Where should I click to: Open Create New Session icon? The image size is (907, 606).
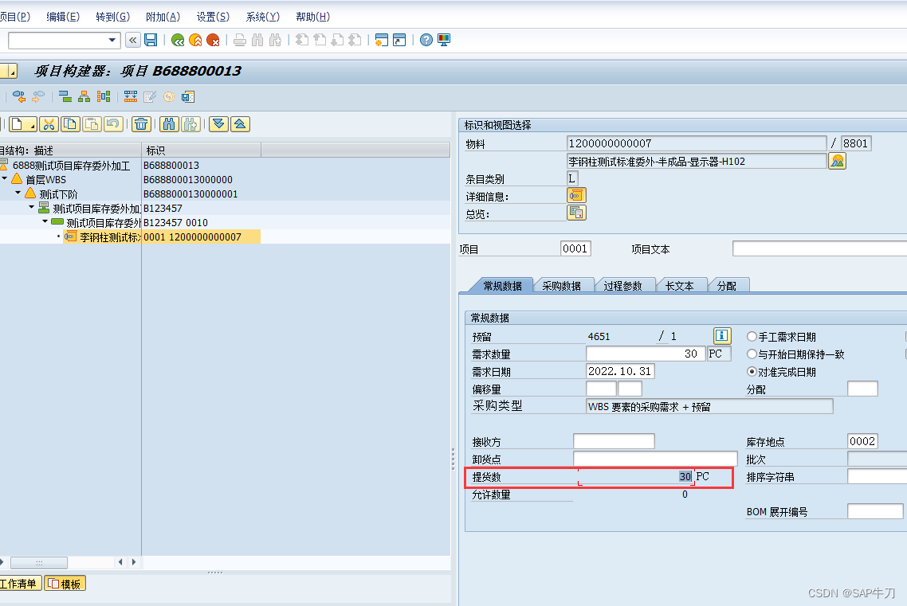tap(381, 40)
